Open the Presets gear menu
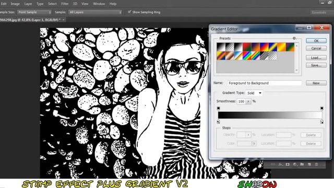The width and height of the screenshot is (334, 188). pyautogui.click(x=294, y=38)
